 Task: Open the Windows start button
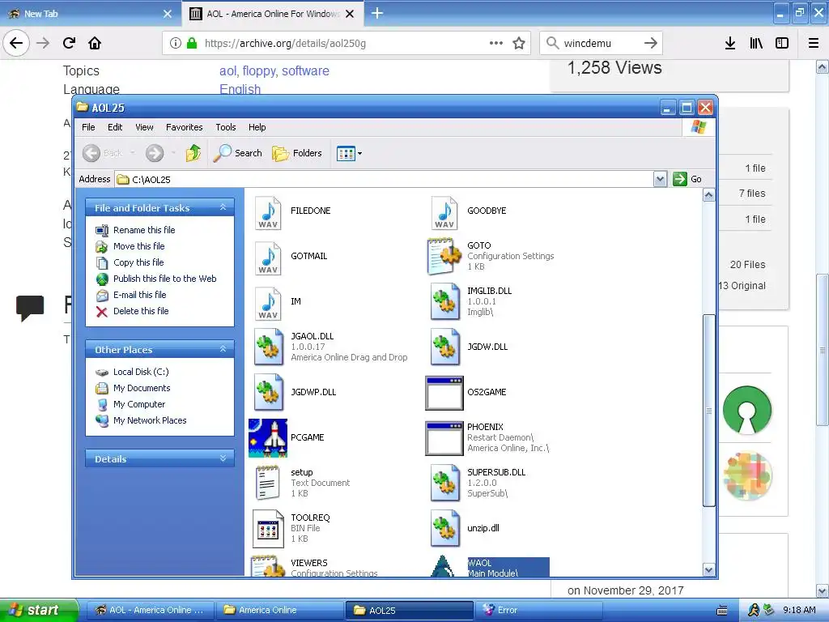click(x=39, y=610)
